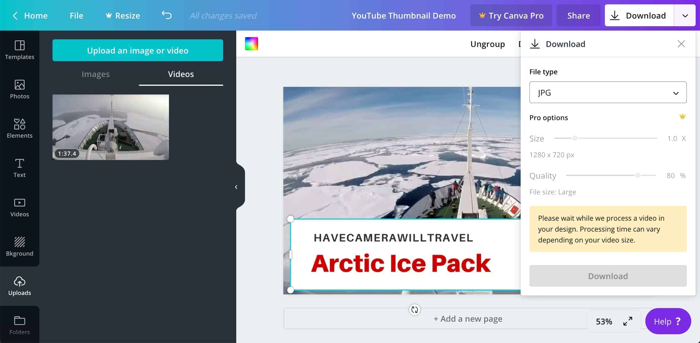Click the rotate icon below the canvas
This screenshot has height=343, width=700.
pos(414,310)
